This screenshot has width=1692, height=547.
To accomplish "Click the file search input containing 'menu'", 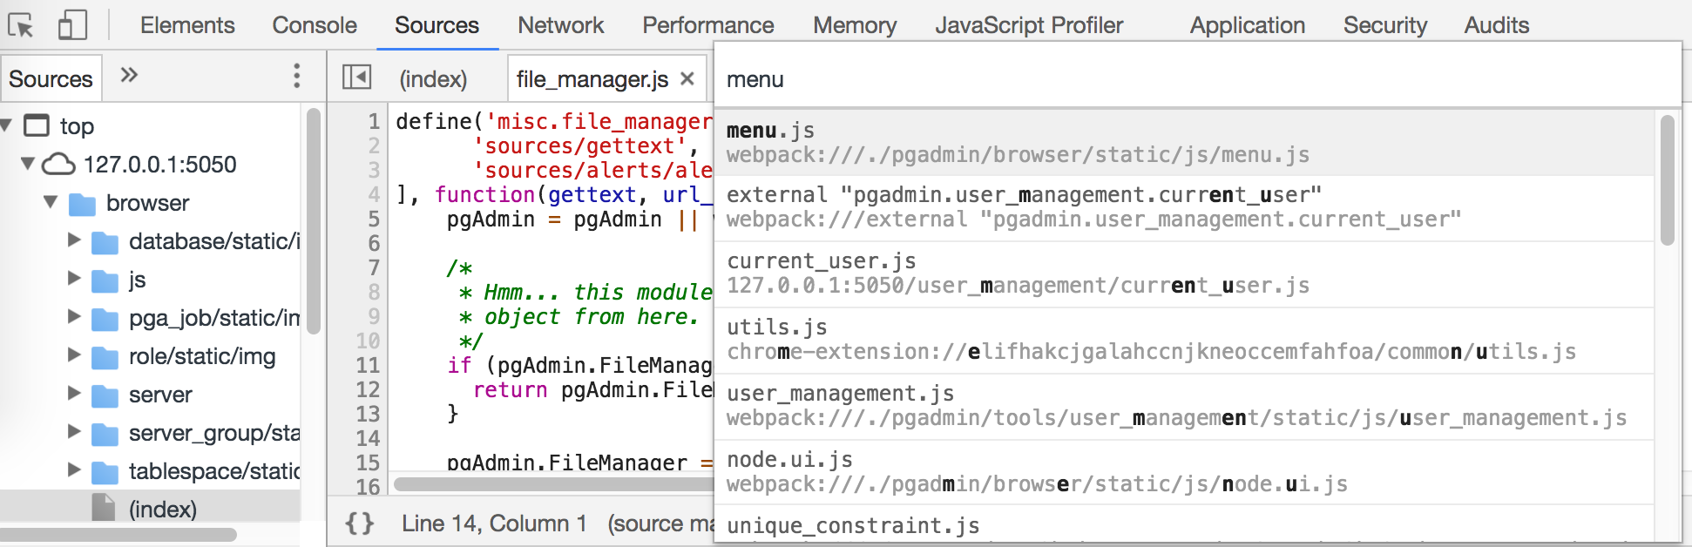I will click(1194, 79).
